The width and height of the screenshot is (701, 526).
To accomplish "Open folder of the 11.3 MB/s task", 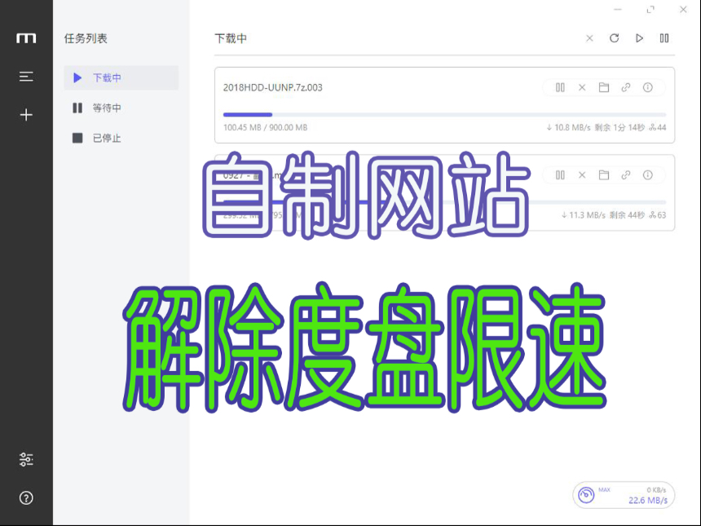I will (604, 175).
